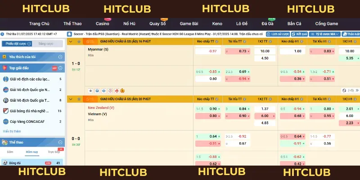
Task: Collapse the Thể thao sidebar section
Action: pos(60,142)
